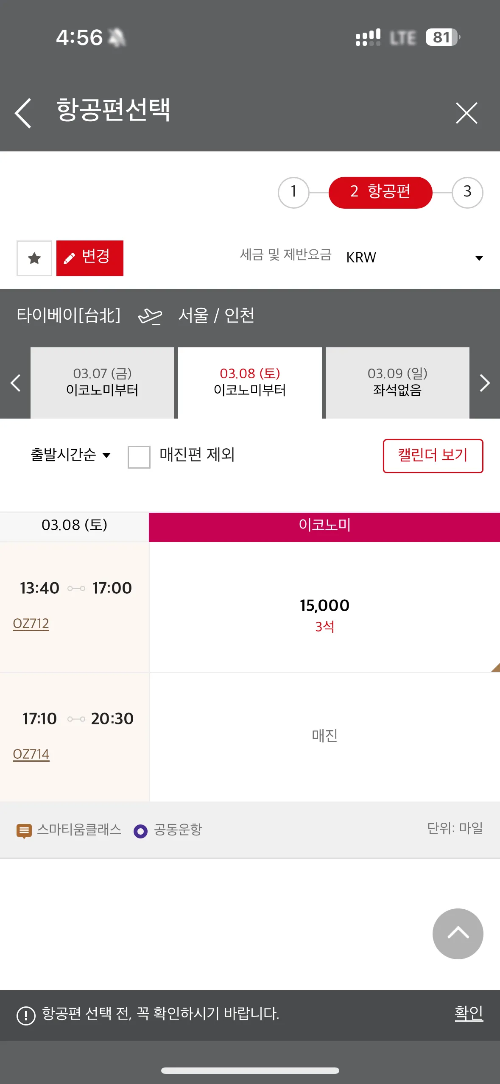Image resolution: width=500 pixels, height=1084 pixels.
Task: Select the 03.08 (토) date tab
Action: click(250, 382)
